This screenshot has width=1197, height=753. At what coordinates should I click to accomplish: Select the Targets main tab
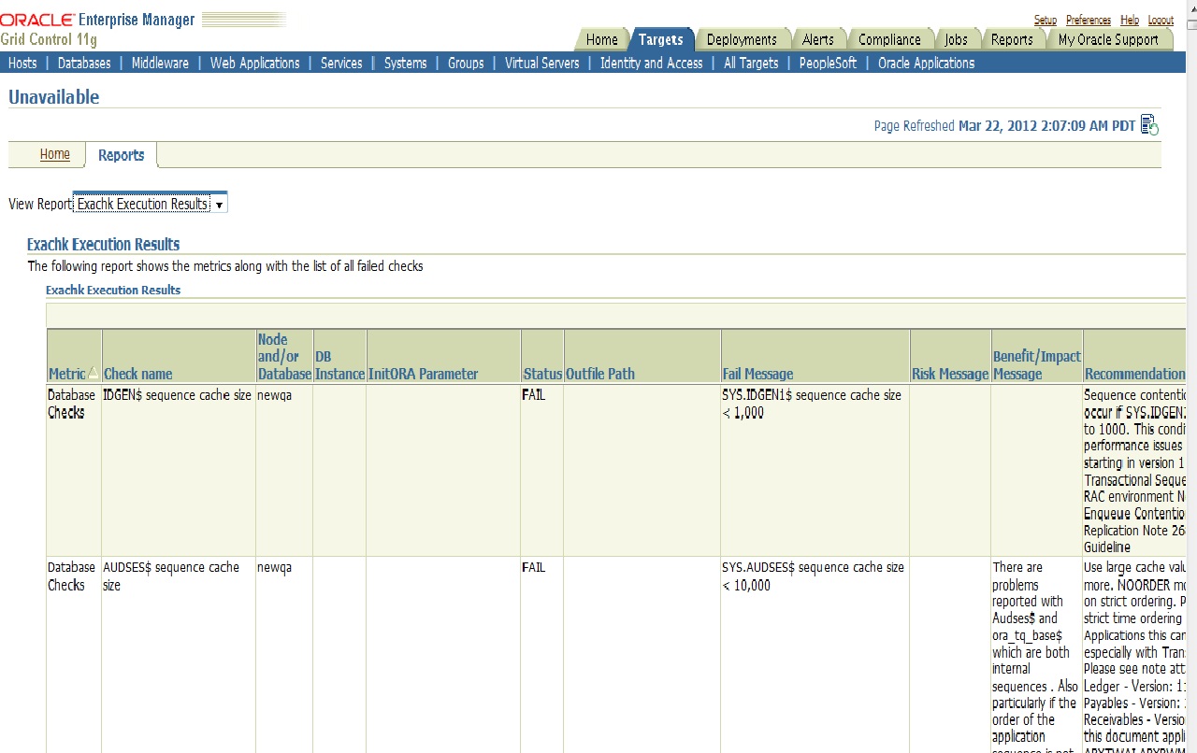661,39
